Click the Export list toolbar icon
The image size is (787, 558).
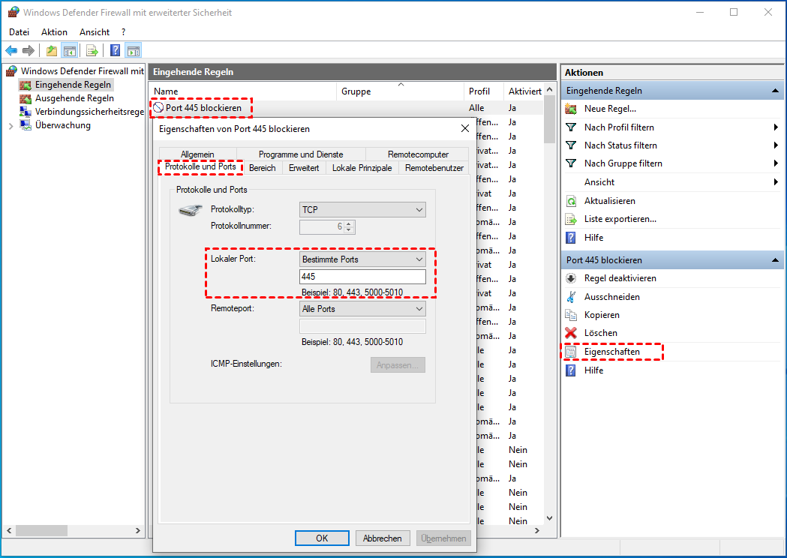pyautogui.click(x=92, y=50)
